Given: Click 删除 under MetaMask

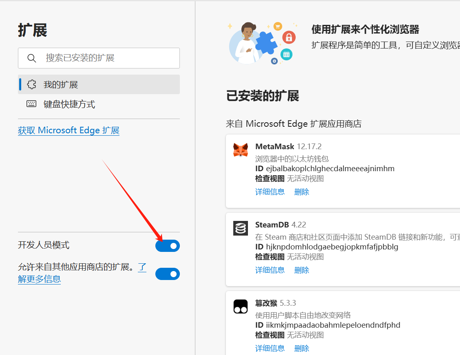Looking at the screenshot, I should pos(301,192).
